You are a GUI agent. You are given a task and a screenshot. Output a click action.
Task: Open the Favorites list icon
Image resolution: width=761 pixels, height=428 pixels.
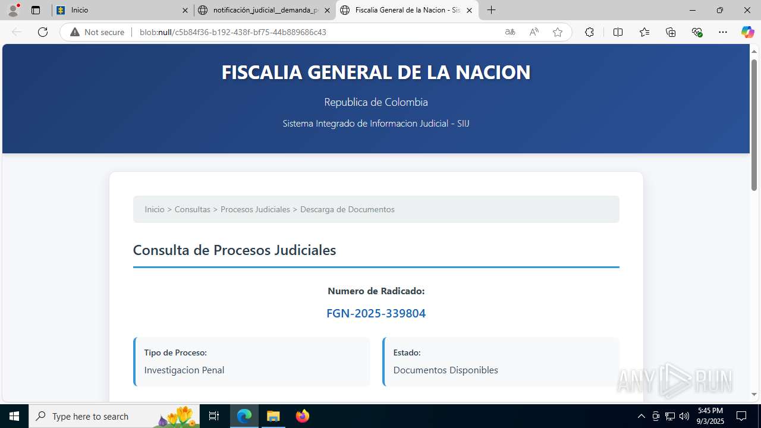point(644,32)
